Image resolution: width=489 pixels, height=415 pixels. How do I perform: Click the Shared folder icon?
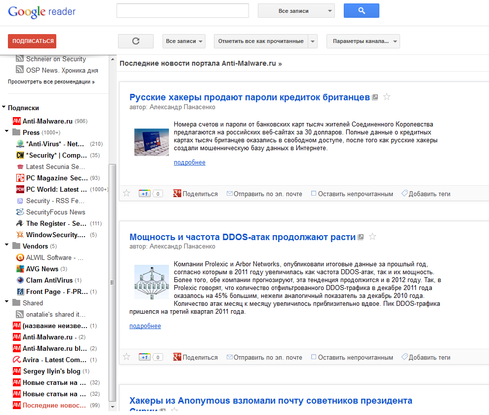click(x=16, y=303)
